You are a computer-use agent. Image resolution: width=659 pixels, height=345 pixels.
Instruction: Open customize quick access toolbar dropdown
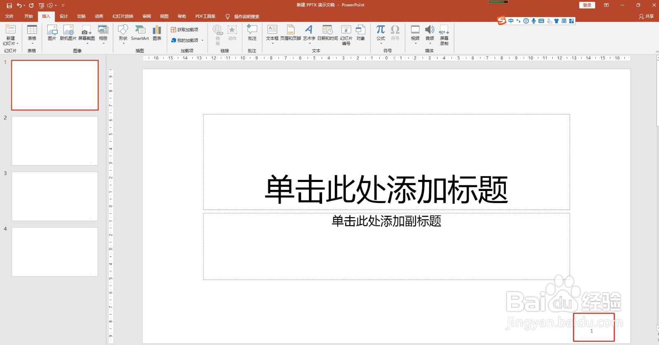coord(63,5)
